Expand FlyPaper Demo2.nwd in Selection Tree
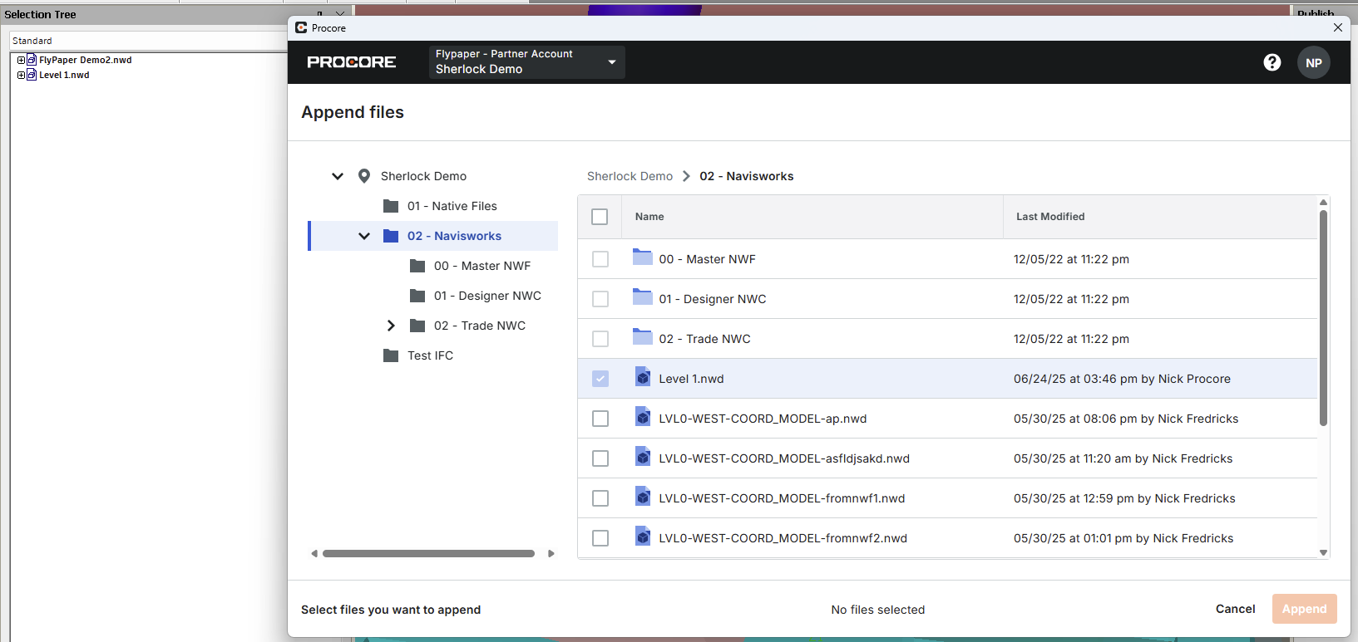1358x642 pixels. (x=21, y=60)
